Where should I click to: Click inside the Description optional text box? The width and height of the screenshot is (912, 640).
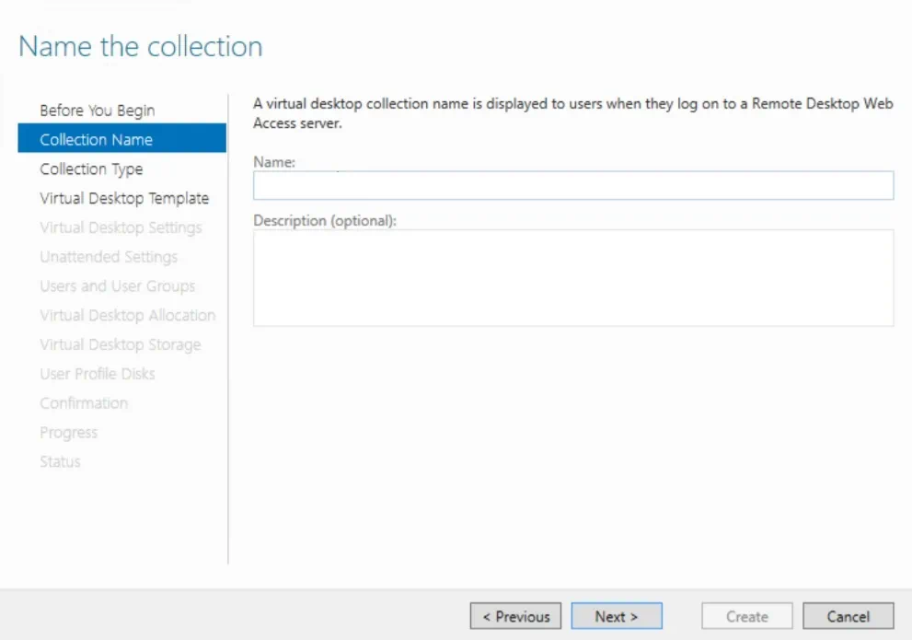tap(572, 277)
